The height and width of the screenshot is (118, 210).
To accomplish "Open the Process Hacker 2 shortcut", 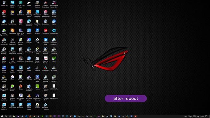I will tap(54, 78).
